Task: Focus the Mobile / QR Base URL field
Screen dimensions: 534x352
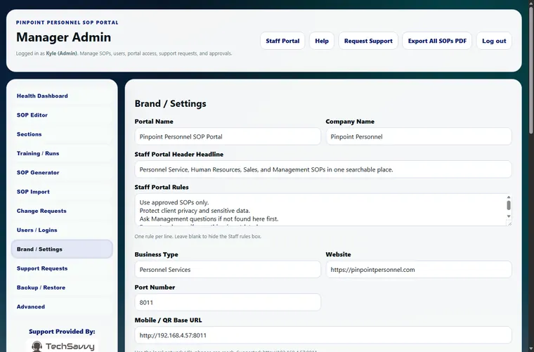Action: 323,335
